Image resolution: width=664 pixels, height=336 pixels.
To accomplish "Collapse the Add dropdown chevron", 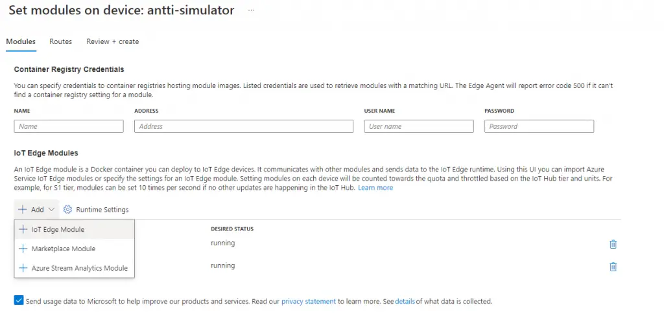I will (x=52, y=210).
